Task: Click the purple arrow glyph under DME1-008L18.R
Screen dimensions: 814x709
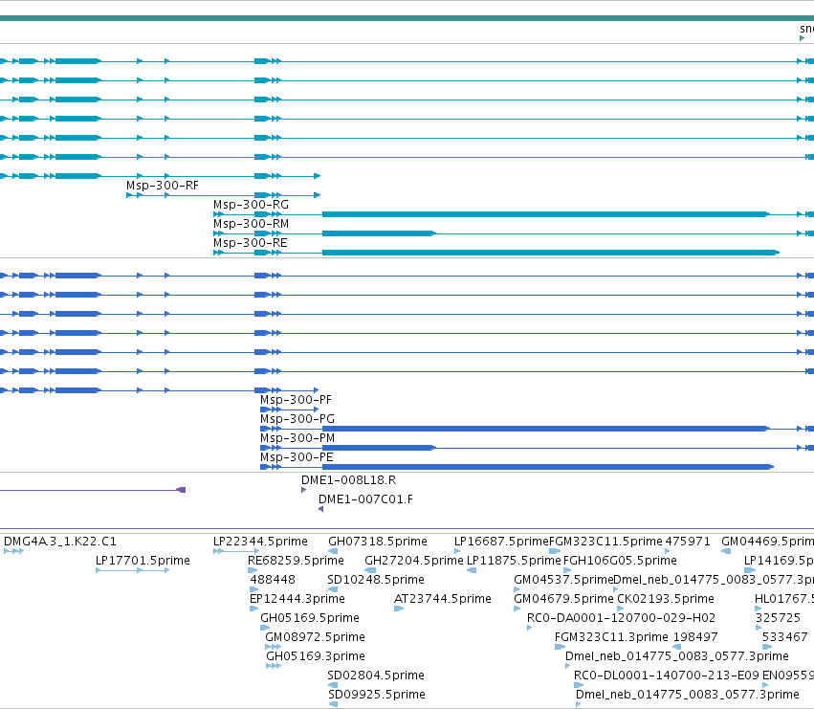Action: 303,490
